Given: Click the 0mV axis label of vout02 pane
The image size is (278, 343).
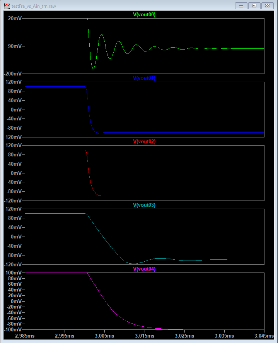Looking at the screenshot, I should tap(16, 173).
